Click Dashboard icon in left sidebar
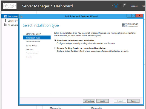Screen dimensions: 146x109 (x=5, y=16)
